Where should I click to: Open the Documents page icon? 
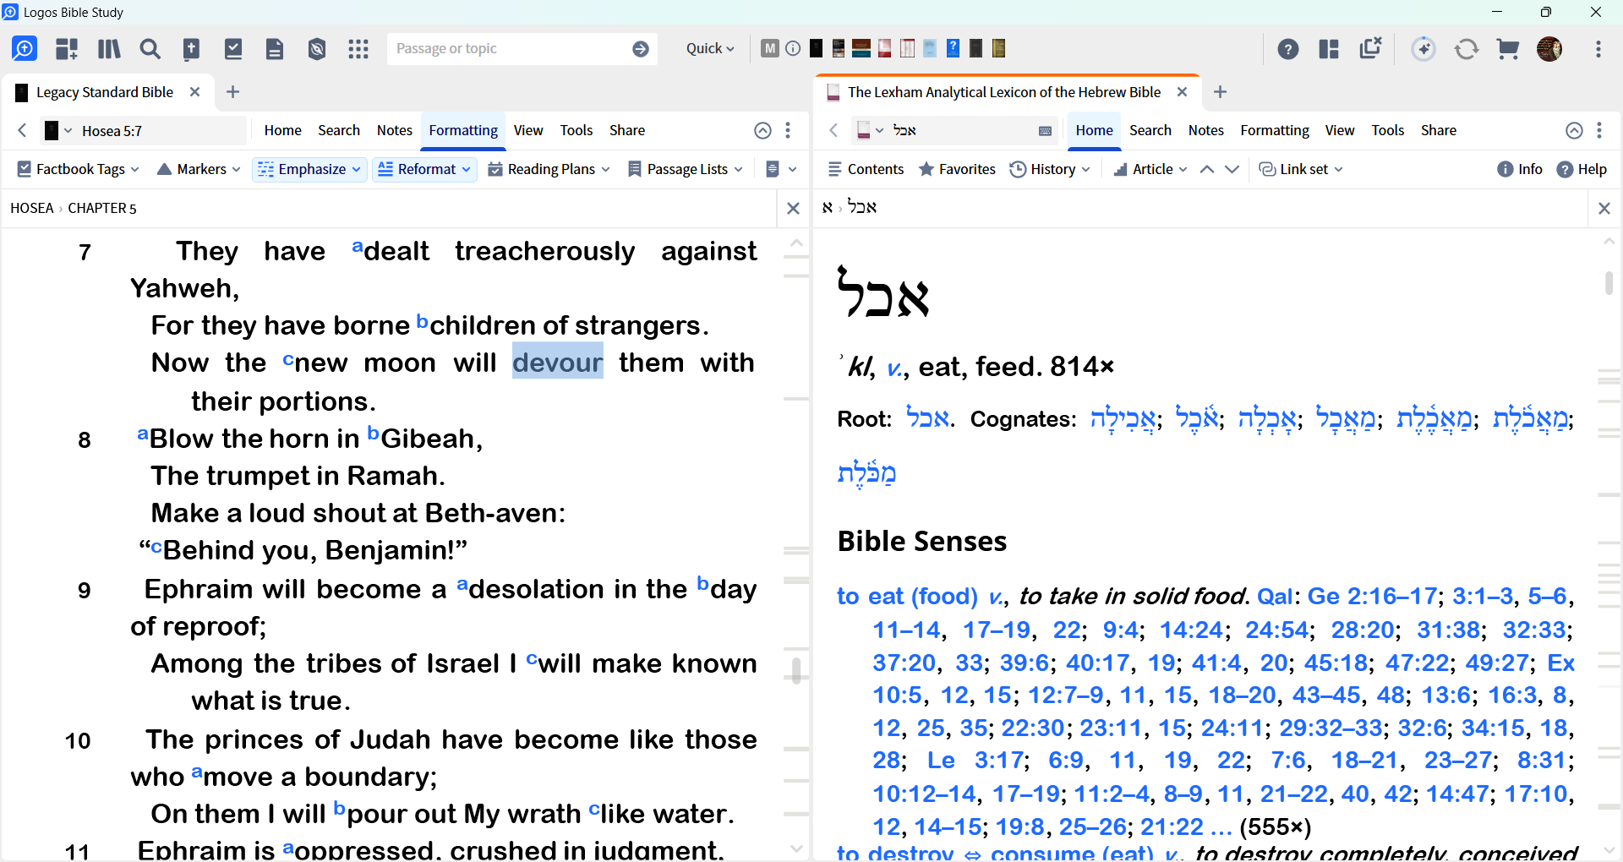point(275,49)
